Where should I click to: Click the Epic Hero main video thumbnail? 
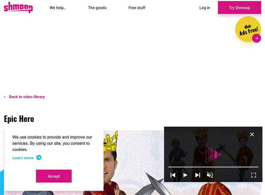133,162
